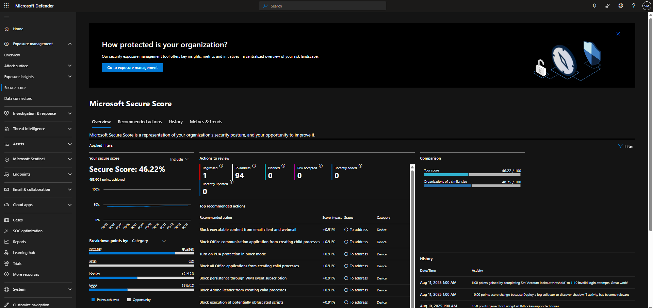
Task: Open help question mark icon
Action: (x=634, y=6)
